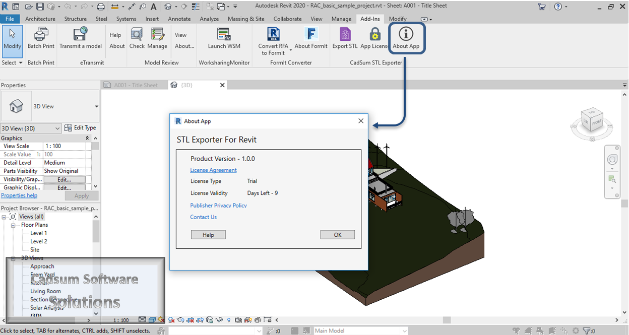Open the License Agreement link
629x335 pixels.
213,170
